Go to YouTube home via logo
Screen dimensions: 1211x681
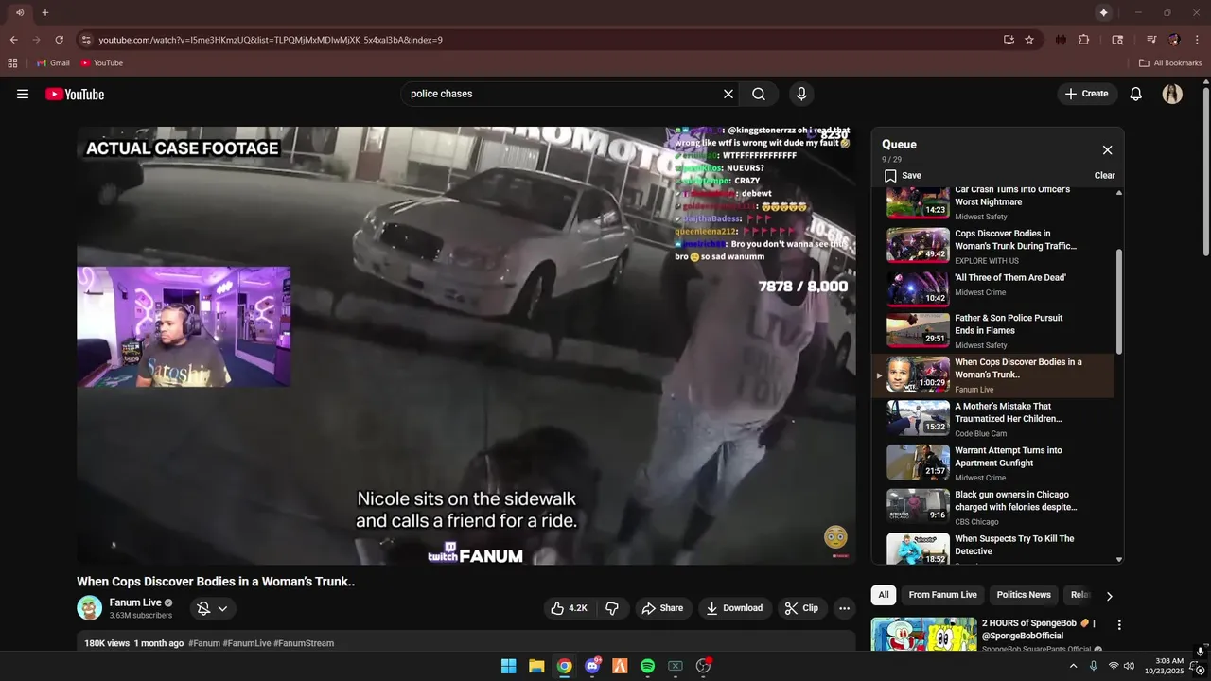tap(75, 94)
